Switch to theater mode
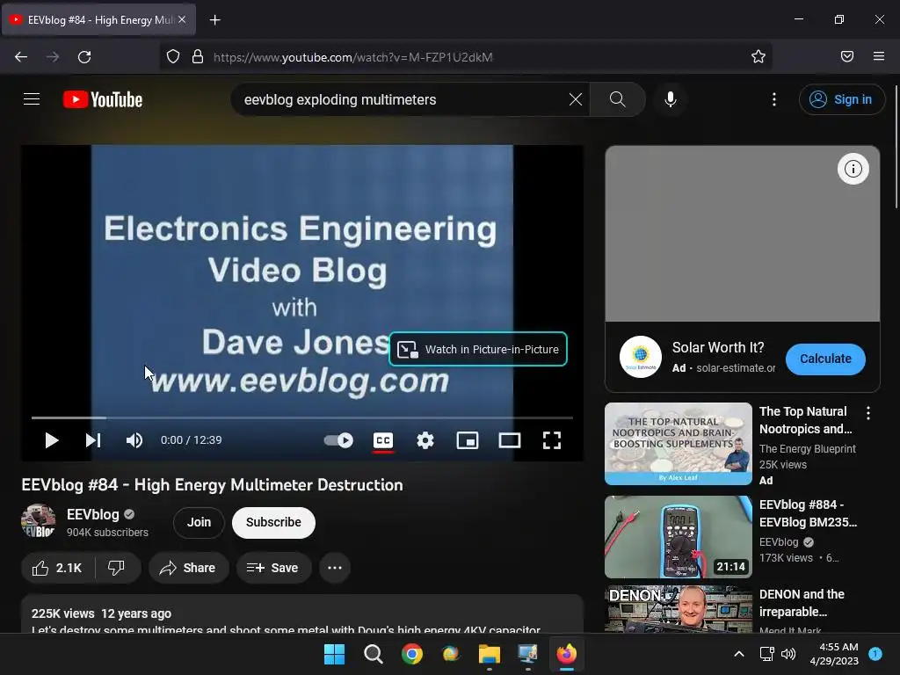 [x=510, y=440]
